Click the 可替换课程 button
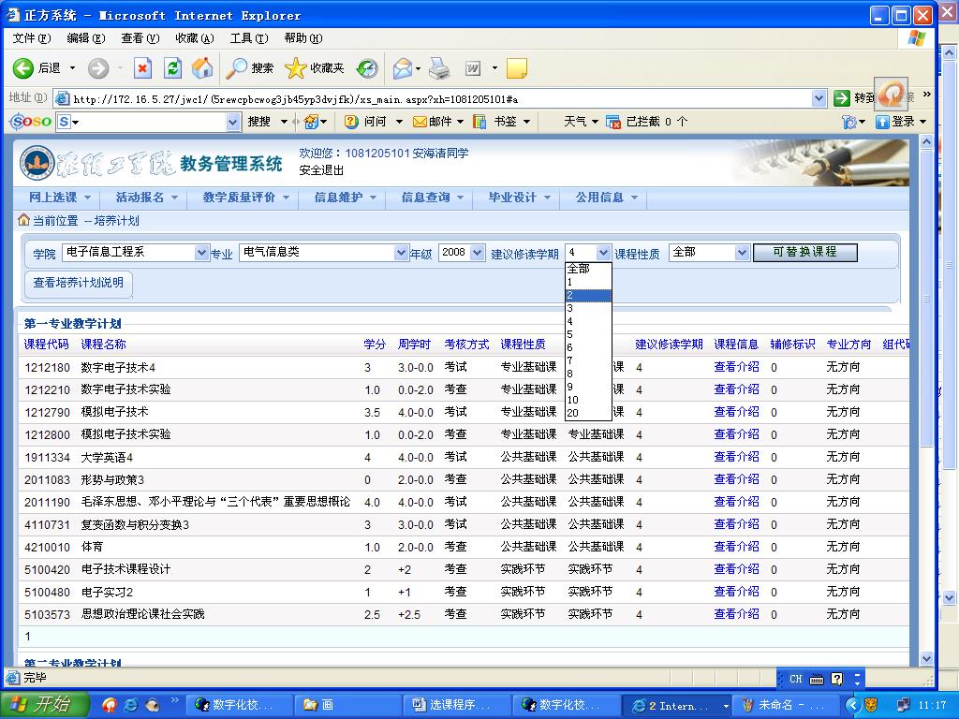The width and height of the screenshot is (959, 719). tap(804, 252)
